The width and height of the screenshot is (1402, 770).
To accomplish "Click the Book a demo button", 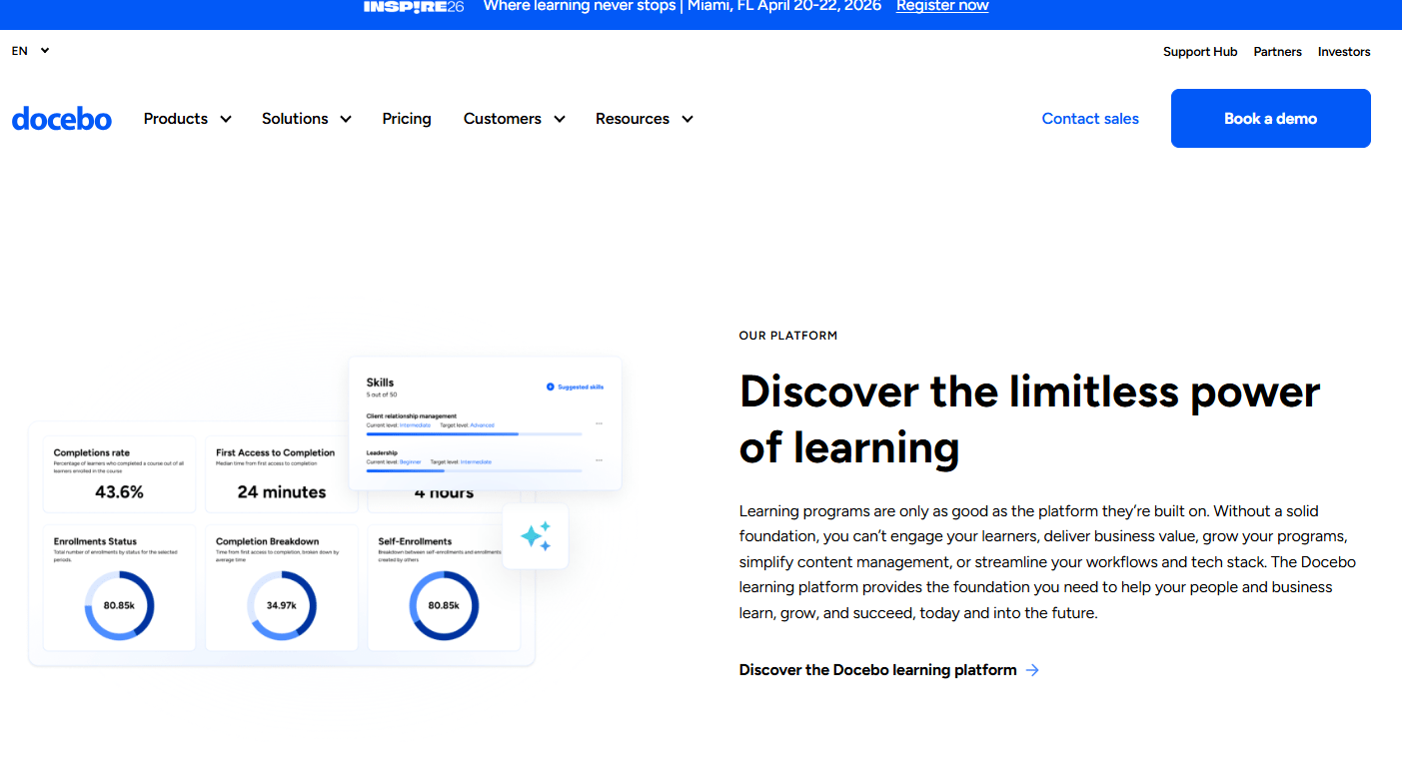I will (1270, 118).
